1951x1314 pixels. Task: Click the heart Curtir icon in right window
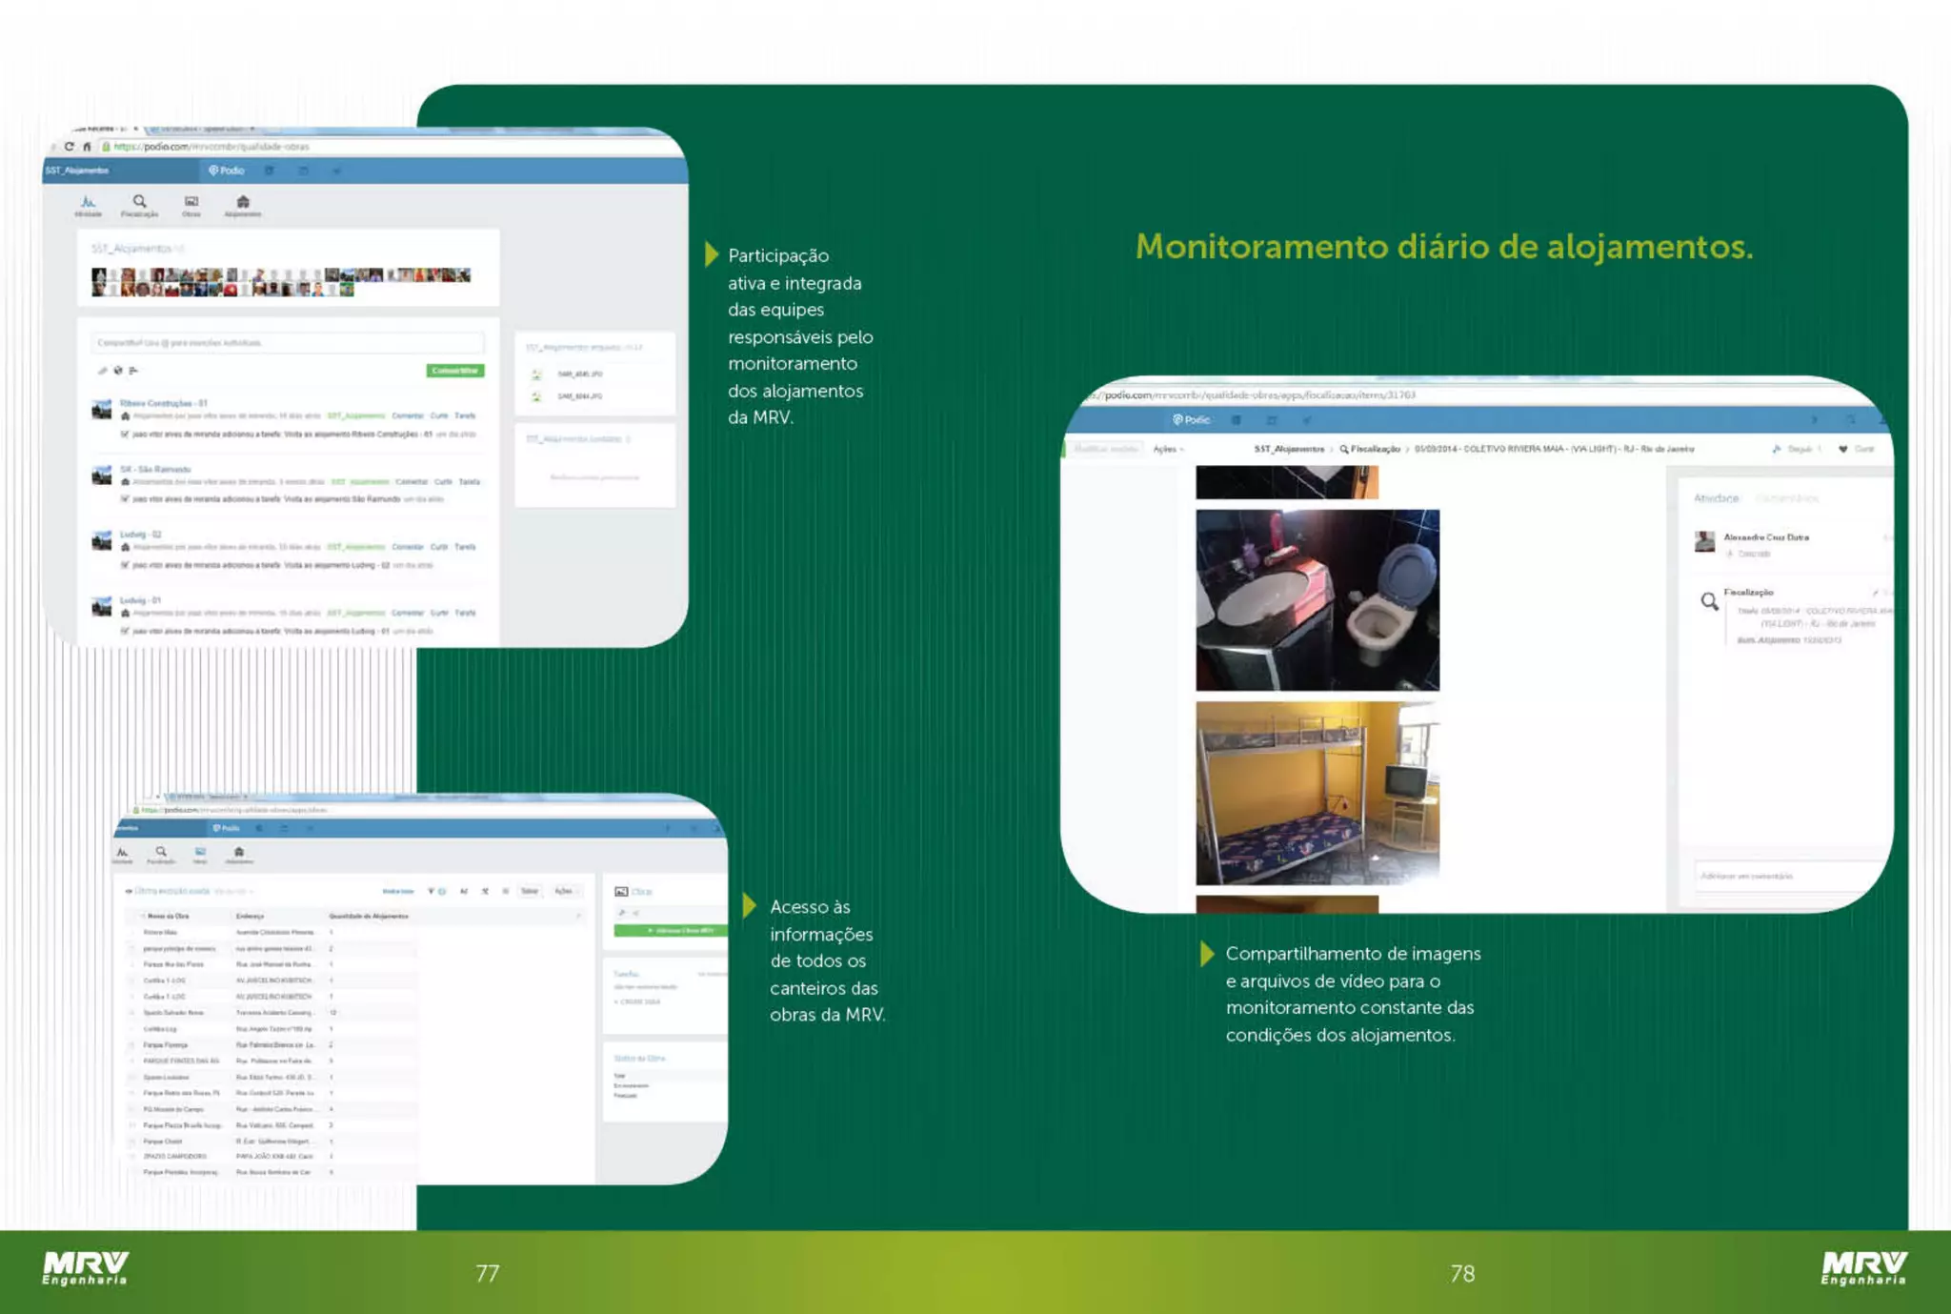click(x=1842, y=449)
